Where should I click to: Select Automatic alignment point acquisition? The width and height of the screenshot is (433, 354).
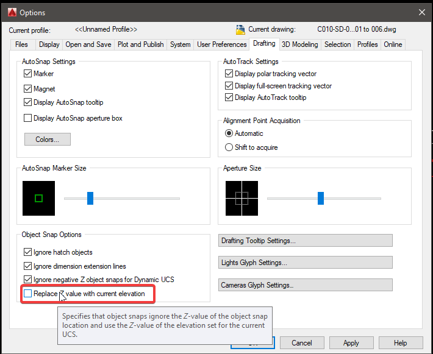(x=229, y=133)
